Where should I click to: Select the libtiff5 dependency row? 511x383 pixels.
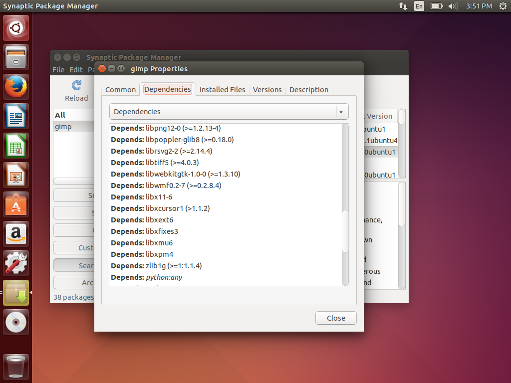pyautogui.click(x=226, y=163)
